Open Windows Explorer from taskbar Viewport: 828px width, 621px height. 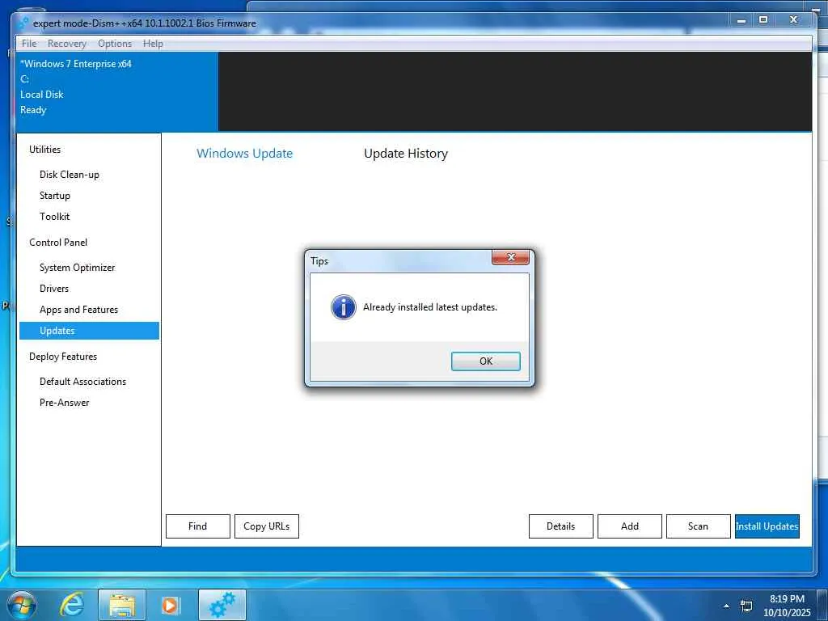click(x=122, y=605)
